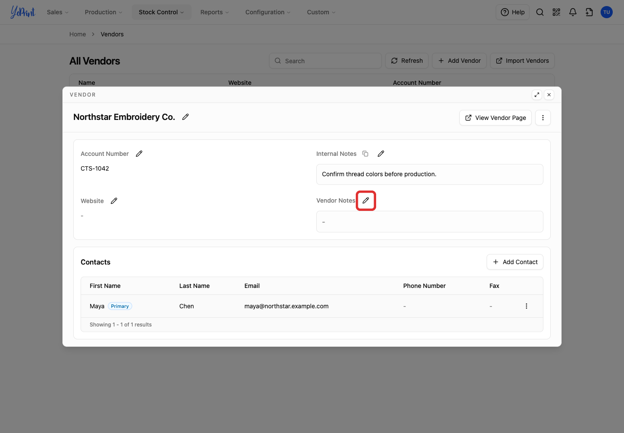Click the Phone Number column header
624x433 pixels.
click(x=425, y=286)
